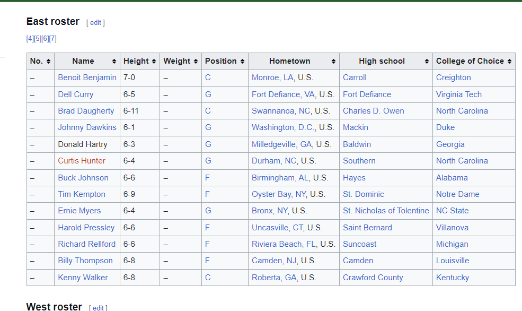Open Milledgeville, GA hometown link

(282, 145)
